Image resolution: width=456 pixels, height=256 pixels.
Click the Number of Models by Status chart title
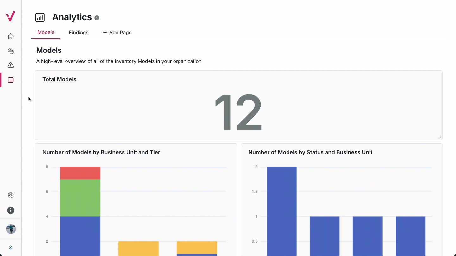[x=310, y=152]
